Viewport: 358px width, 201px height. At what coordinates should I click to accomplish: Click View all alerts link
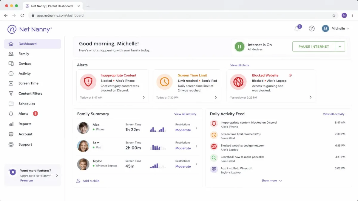(x=240, y=65)
